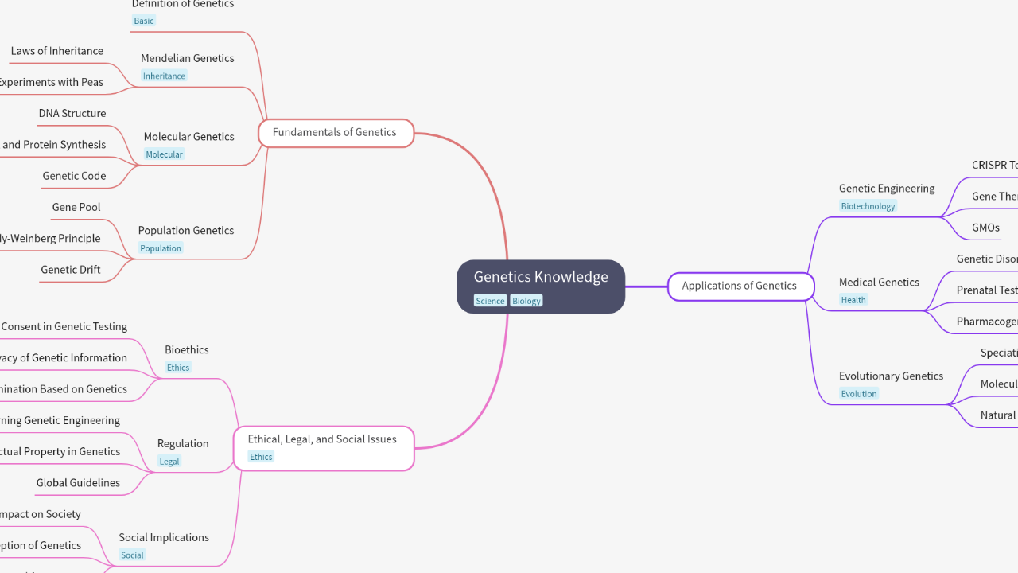Select the Gene Pool leaf
Image resolution: width=1018 pixels, height=573 pixels.
tap(76, 208)
